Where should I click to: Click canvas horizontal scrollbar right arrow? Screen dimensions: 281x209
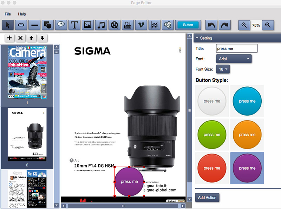183,206
